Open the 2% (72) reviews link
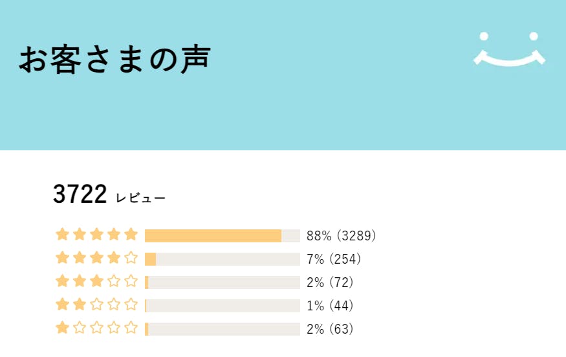This screenshot has height=357, width=566. pos(330,282)
